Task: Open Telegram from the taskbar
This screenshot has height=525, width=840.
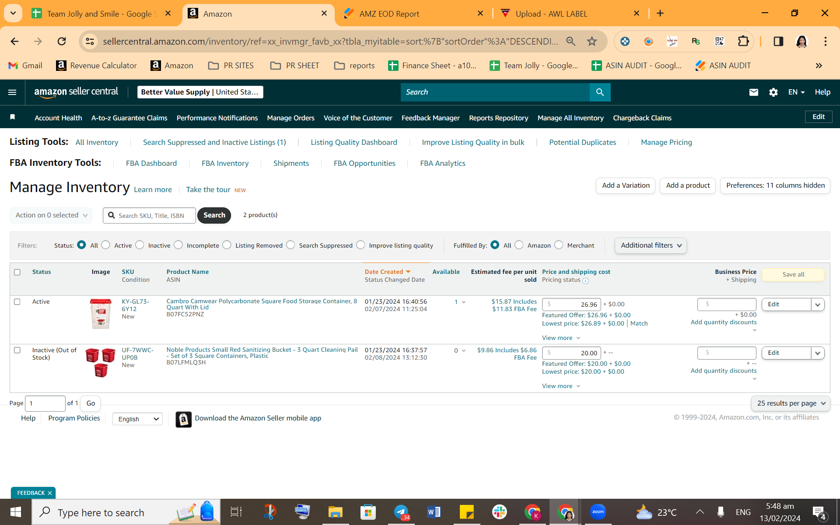Action: (x=401, y=512)
